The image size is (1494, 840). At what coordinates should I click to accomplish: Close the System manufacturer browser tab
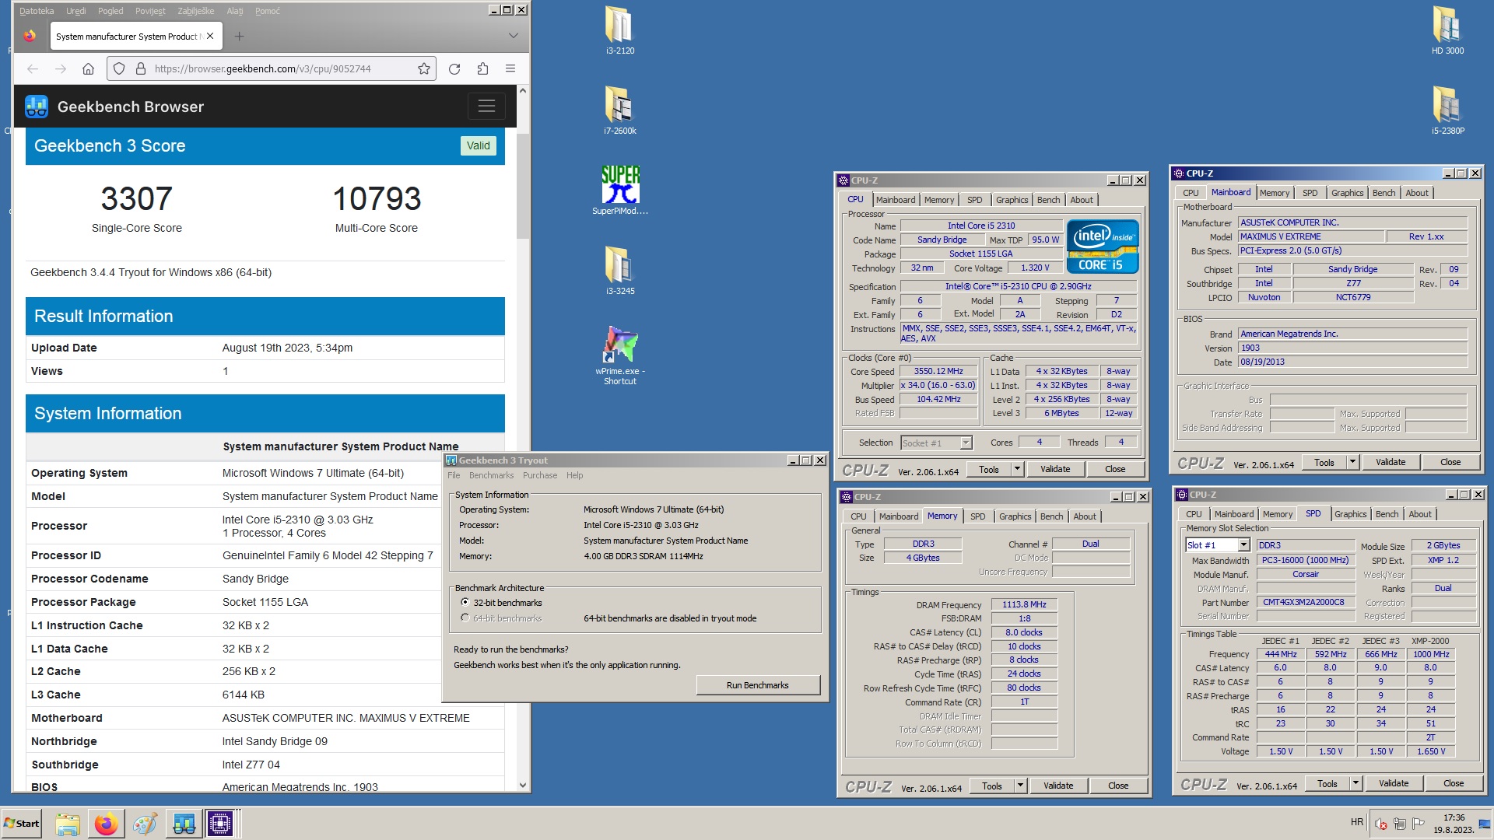click(x=210, y=36)
